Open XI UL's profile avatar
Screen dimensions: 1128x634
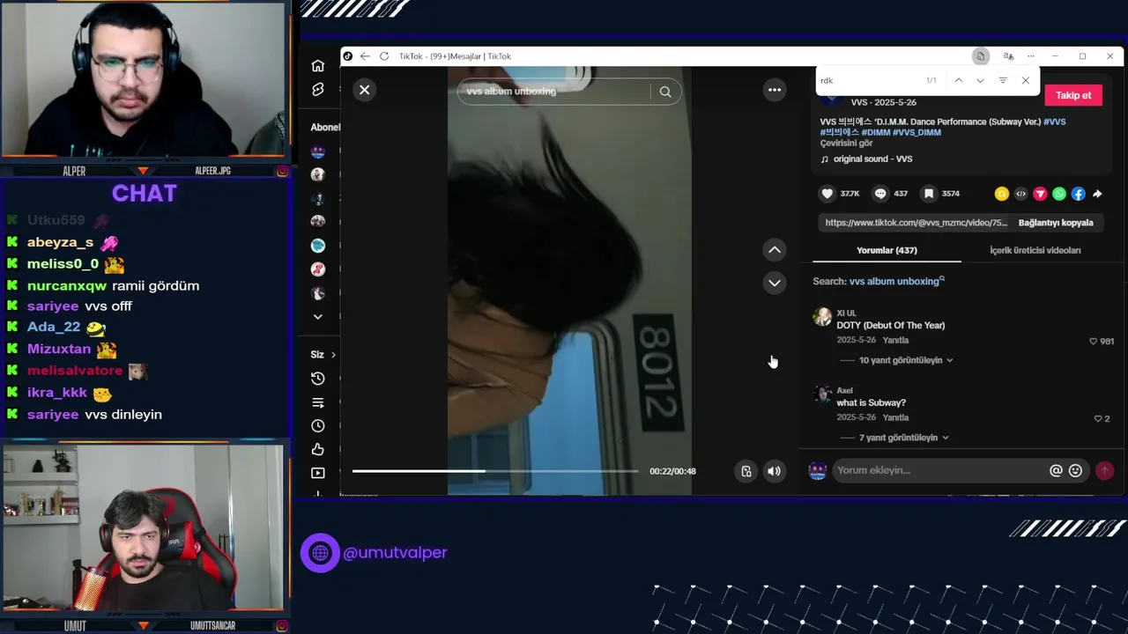[822, 317]
